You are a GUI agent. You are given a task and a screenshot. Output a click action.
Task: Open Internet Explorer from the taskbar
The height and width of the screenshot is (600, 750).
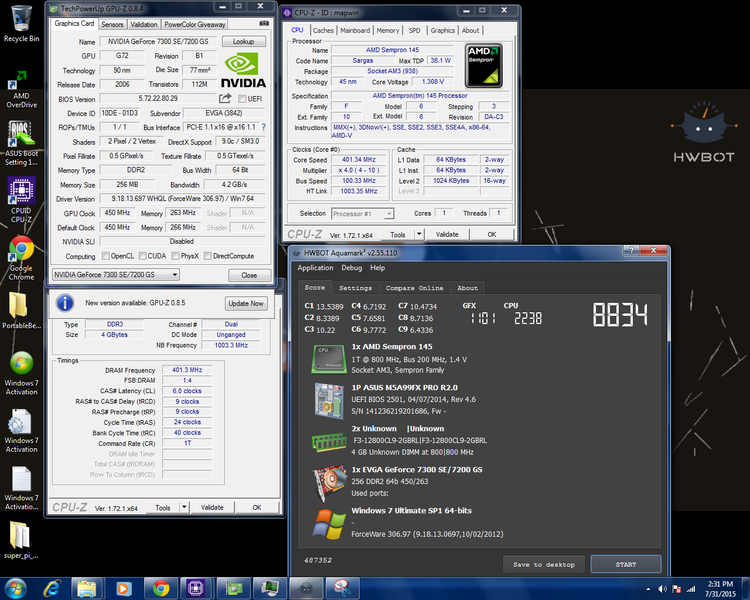pyautogui.click(x=52, y=588)
